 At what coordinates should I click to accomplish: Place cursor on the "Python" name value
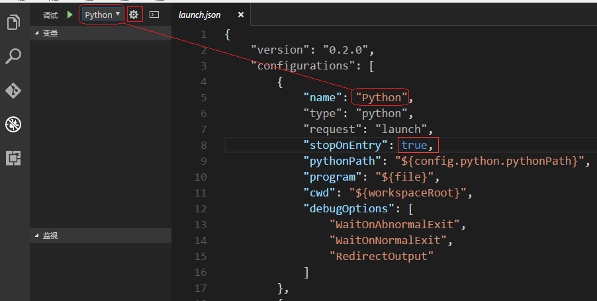381,97
